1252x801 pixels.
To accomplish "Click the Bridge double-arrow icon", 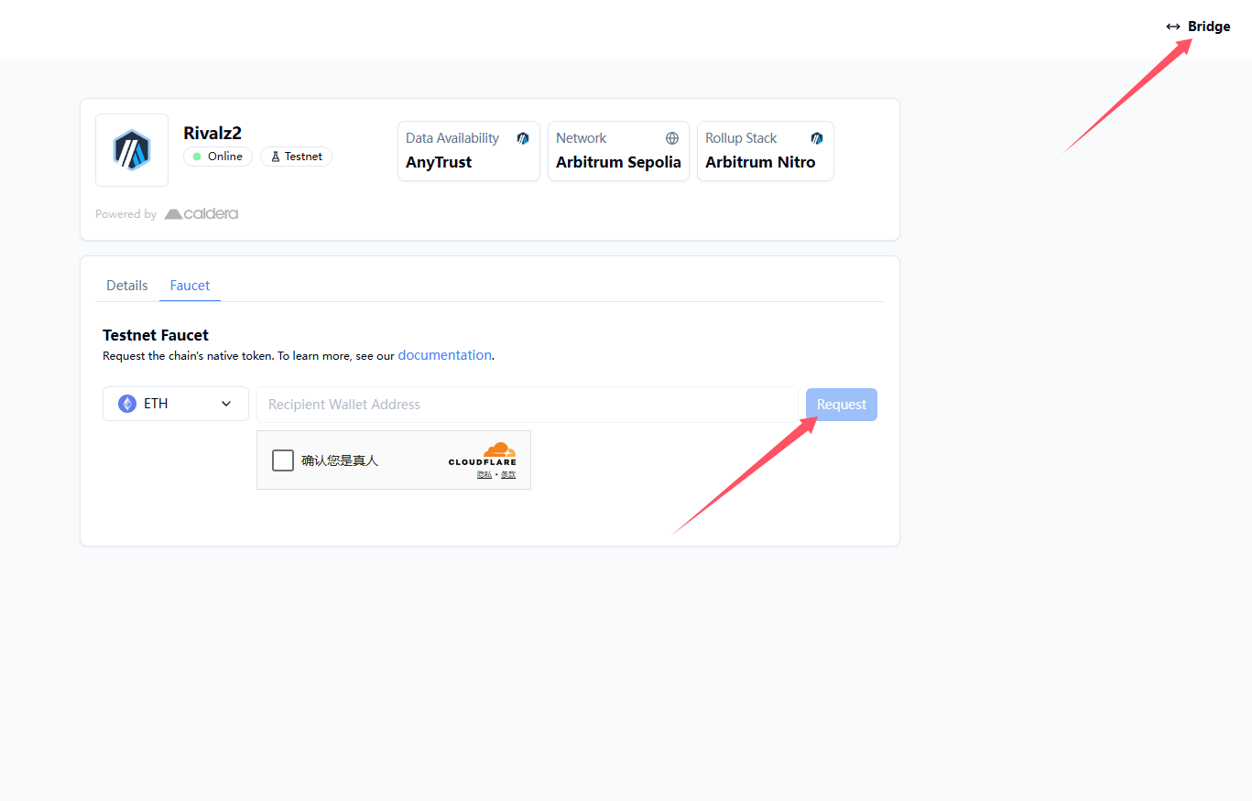I will (x=1173, y=27).
